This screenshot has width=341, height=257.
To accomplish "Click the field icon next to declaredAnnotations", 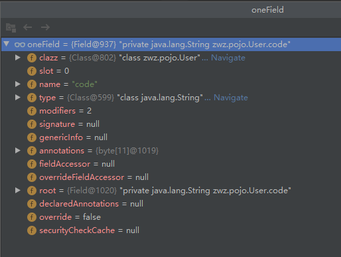I will pos(32,204).
